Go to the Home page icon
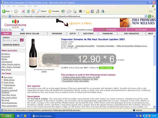The image size is (158, 118). (x=33, y=11)
